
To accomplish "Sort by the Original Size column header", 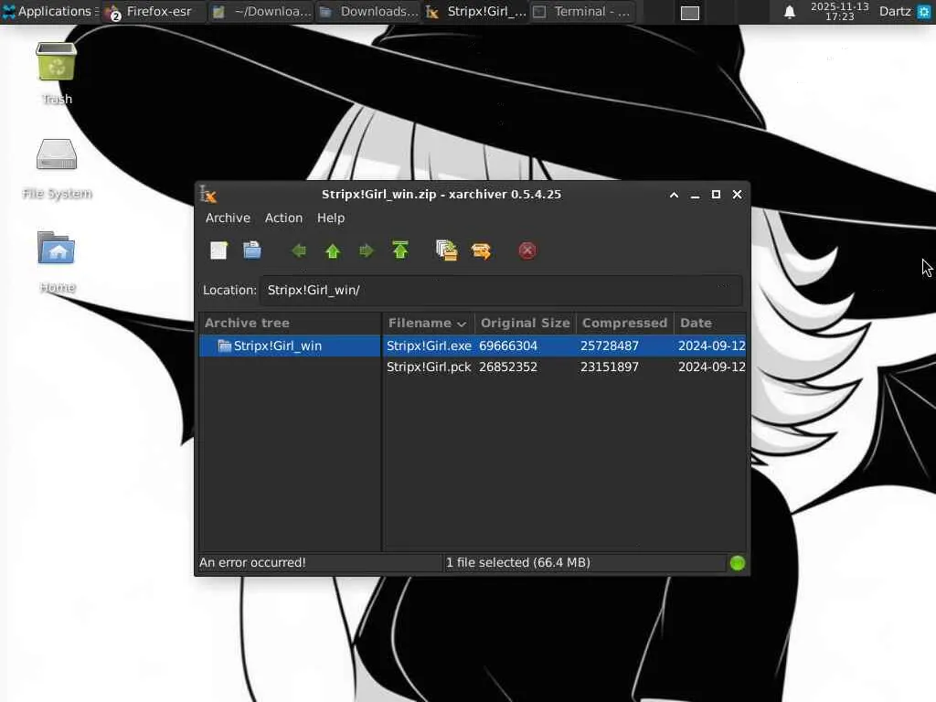I will click(526, 323).
